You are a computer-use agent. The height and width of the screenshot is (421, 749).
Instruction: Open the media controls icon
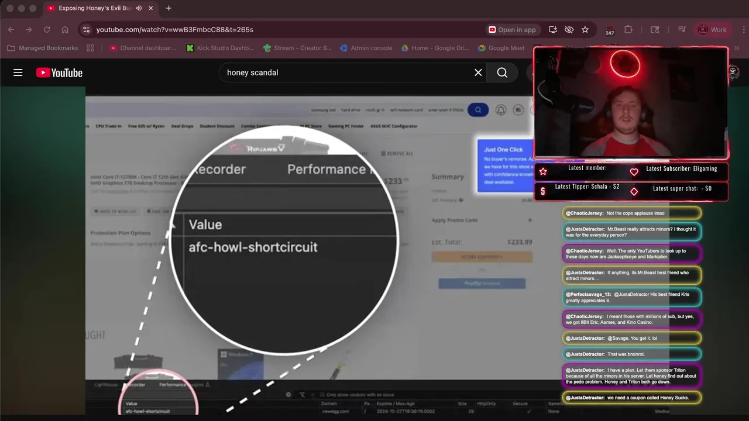(x=682, y=29)
